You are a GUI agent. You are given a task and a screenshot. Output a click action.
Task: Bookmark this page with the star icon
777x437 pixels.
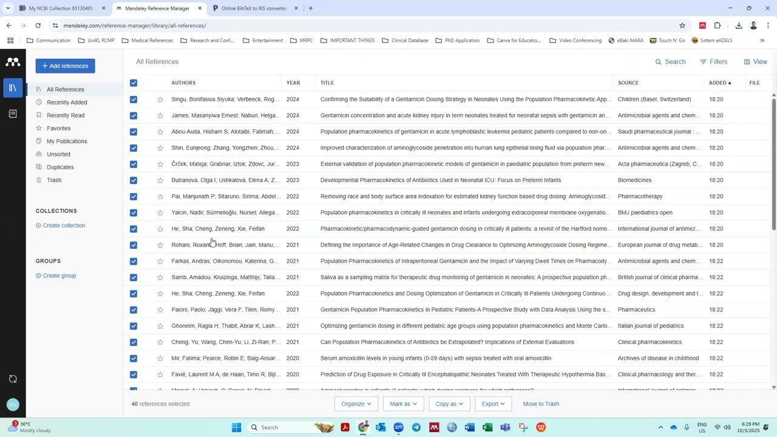point(682,25)
